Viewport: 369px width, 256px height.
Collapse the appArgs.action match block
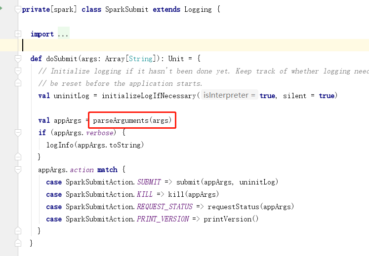pos(18,170)
